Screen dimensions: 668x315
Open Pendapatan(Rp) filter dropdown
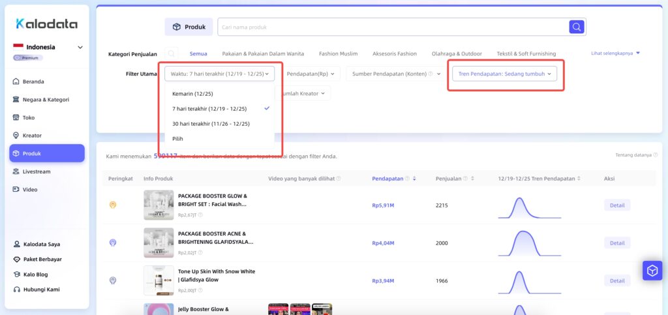[310, 74]
